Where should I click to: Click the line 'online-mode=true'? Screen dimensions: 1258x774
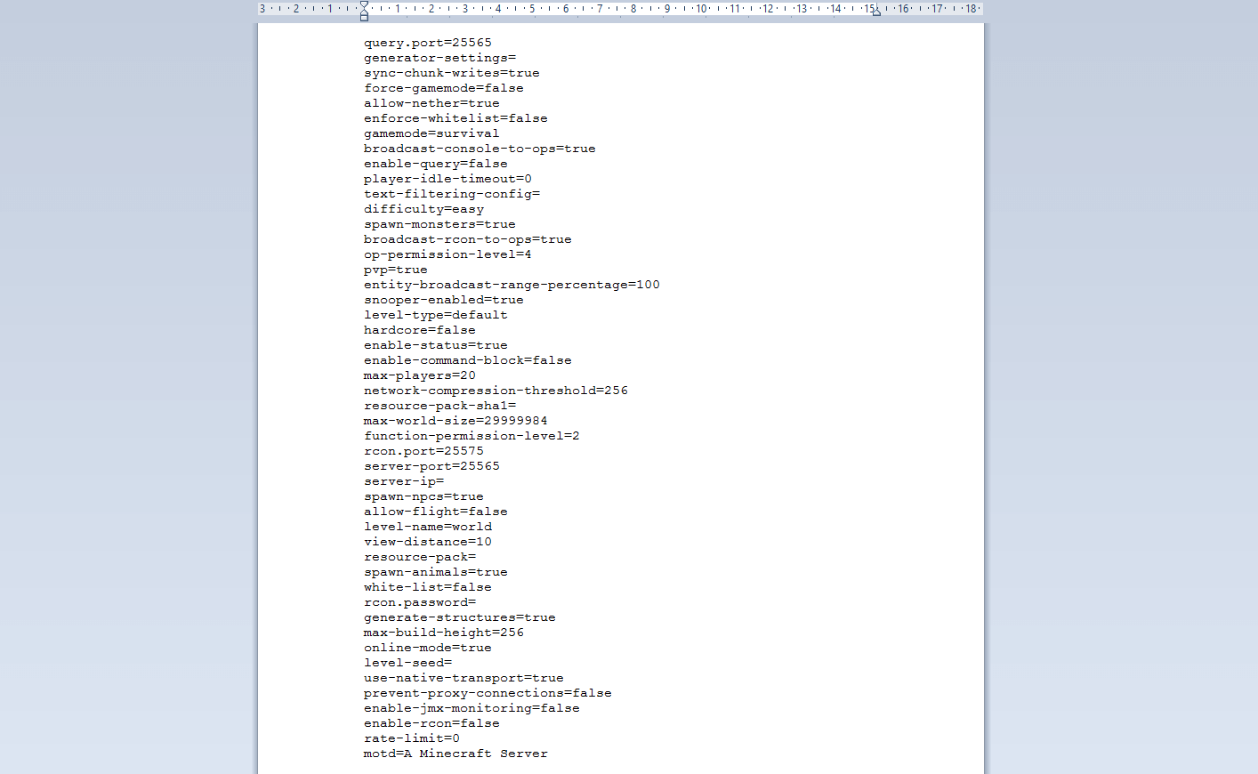pyautogui.click(x=428, y=648)
